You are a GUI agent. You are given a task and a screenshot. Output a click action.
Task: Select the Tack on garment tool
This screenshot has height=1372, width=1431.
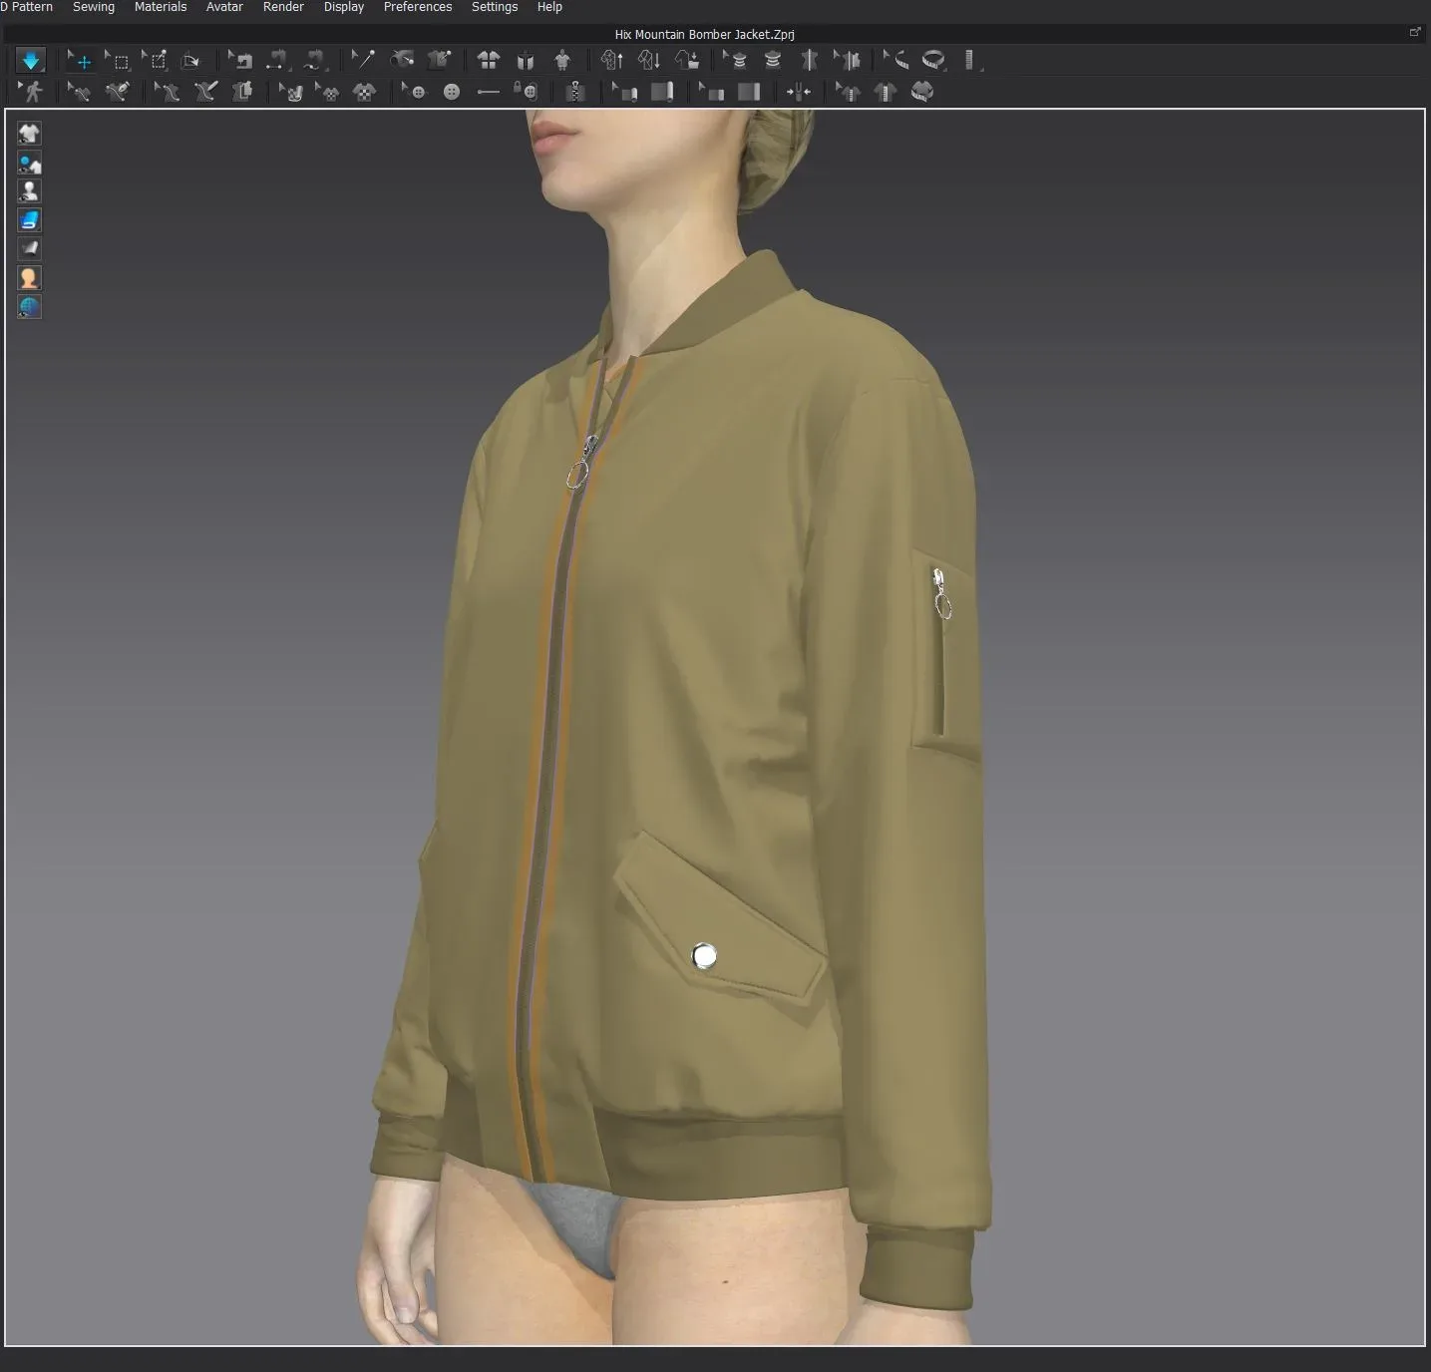tap(439, 61)
